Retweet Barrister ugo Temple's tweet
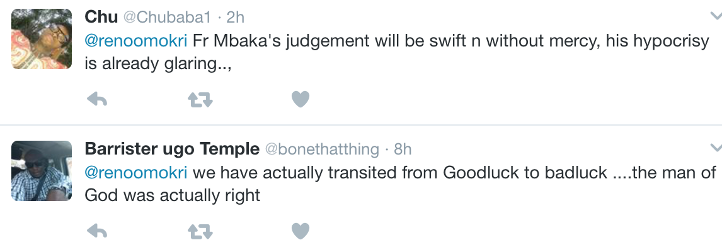Image resolution: width=722 pixels, height=245 pixels. tap(200, 232)
